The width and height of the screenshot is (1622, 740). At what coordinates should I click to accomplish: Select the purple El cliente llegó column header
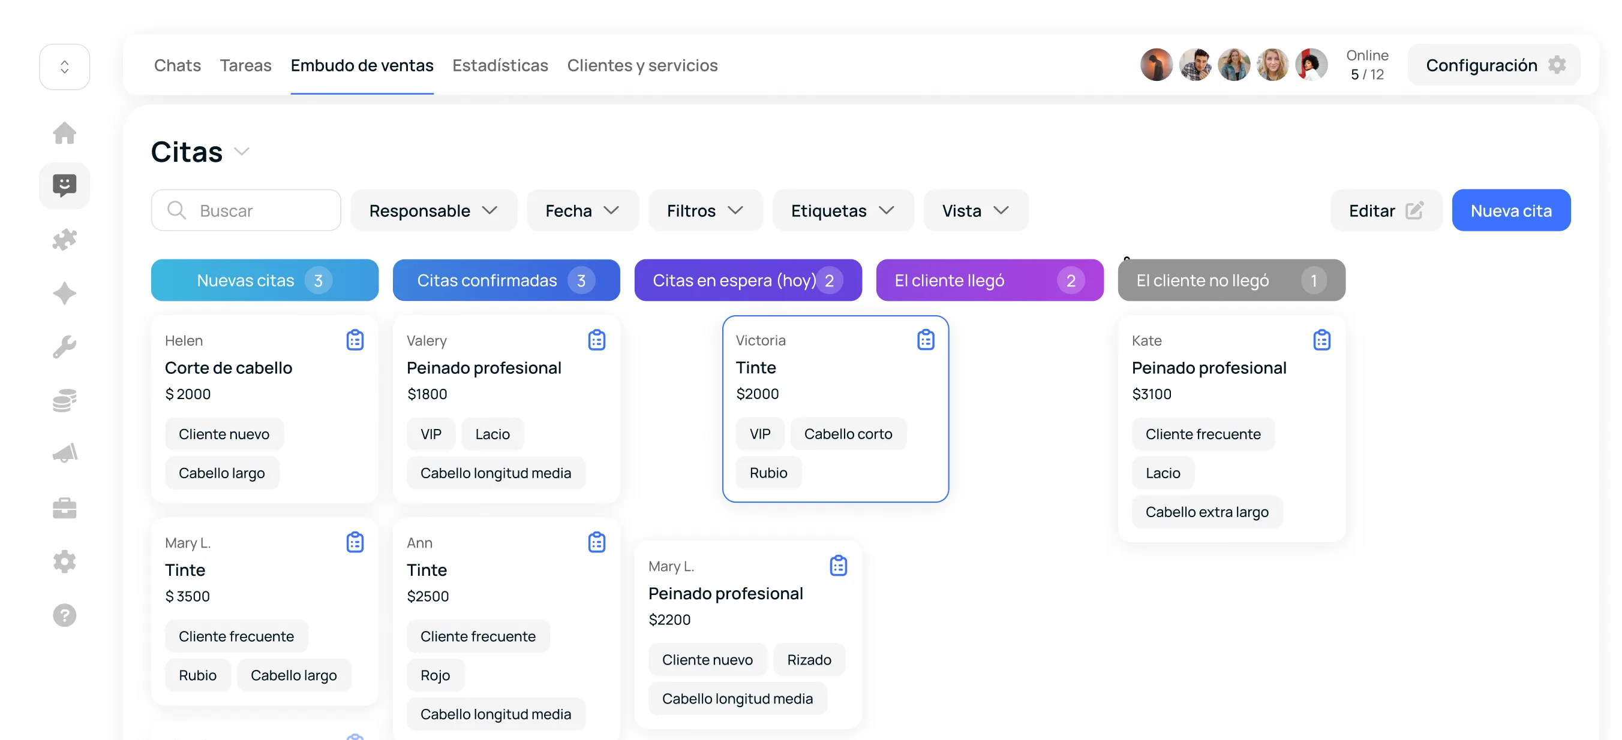coord(989,280)
